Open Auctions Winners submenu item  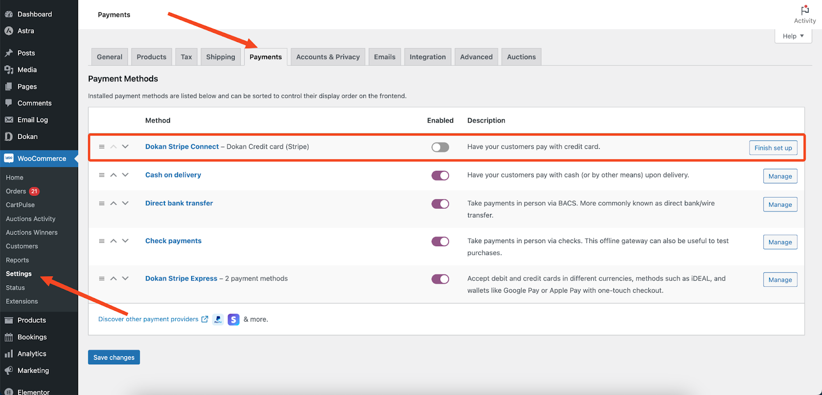32,232
